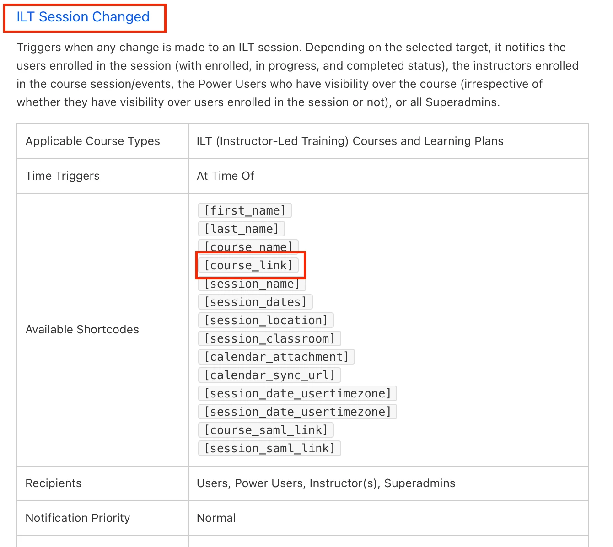Click the Recipients row label
The height and width of the screenshot is (547, 613).
(x=54, y=483)
